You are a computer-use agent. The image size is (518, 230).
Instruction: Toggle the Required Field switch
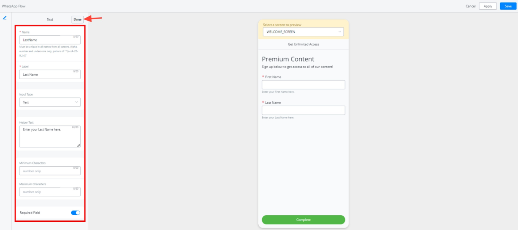75,213
